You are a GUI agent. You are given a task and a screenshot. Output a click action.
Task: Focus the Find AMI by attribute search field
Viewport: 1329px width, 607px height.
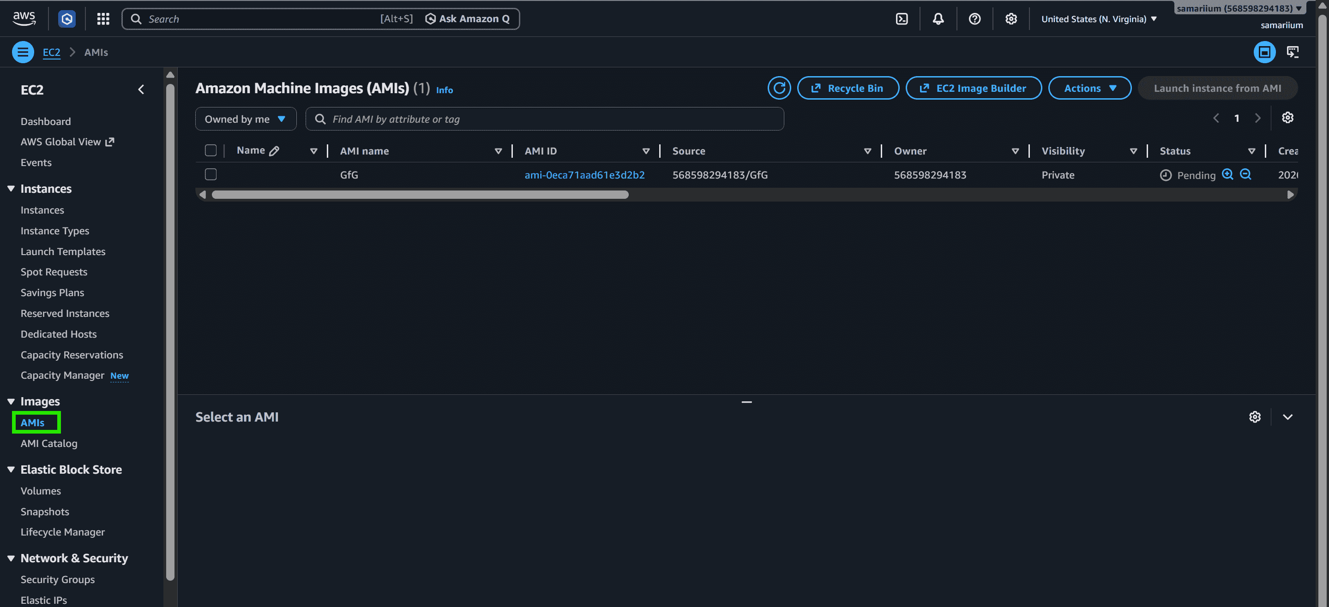(544, 119)
